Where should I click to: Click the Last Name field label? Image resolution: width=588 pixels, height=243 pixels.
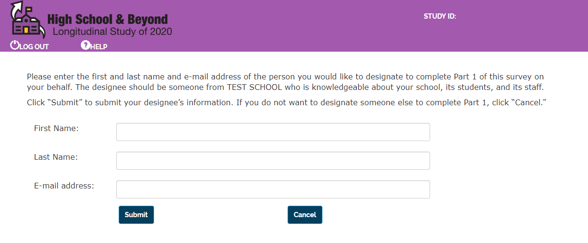(56, 157)
